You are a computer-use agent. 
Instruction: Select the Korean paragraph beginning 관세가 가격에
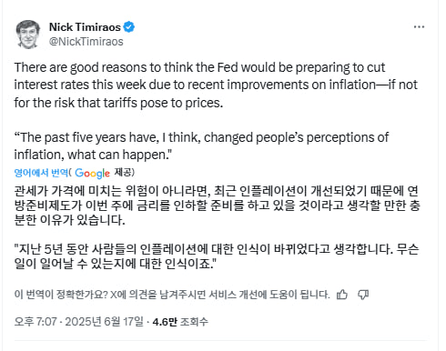coord(218,206)
